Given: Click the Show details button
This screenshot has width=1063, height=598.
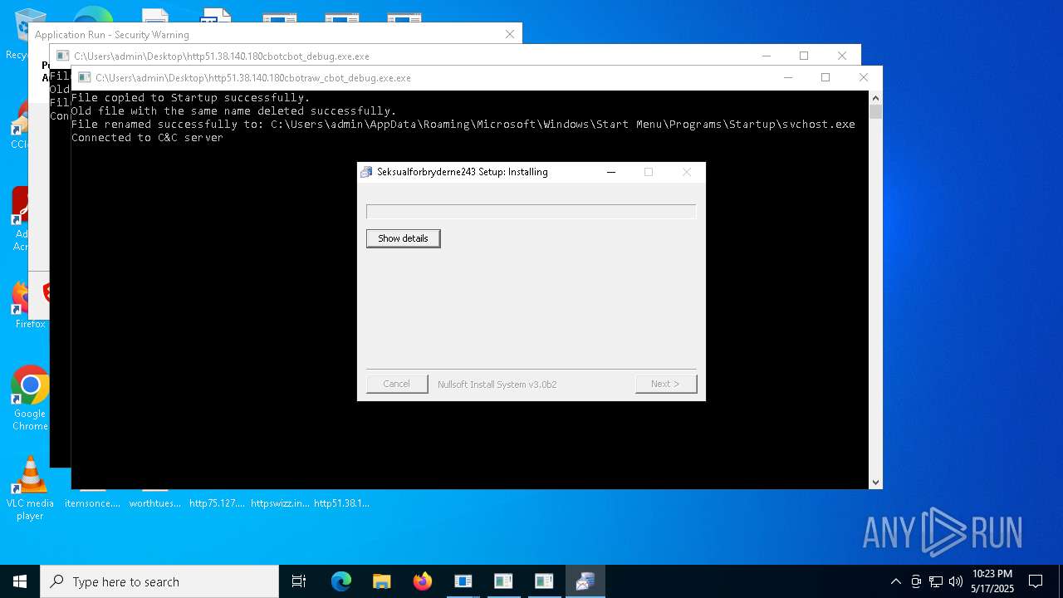Looking at the screenshot, I should coord(403,238).
